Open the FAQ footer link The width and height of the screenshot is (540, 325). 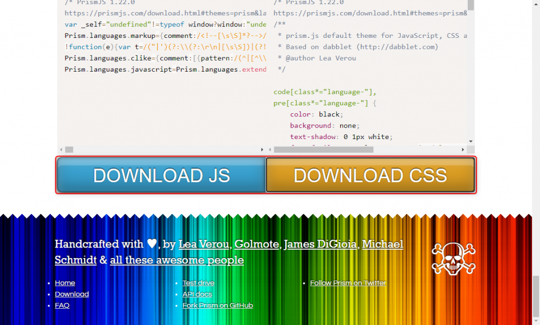pyautogui.click(x=62, y=306)
